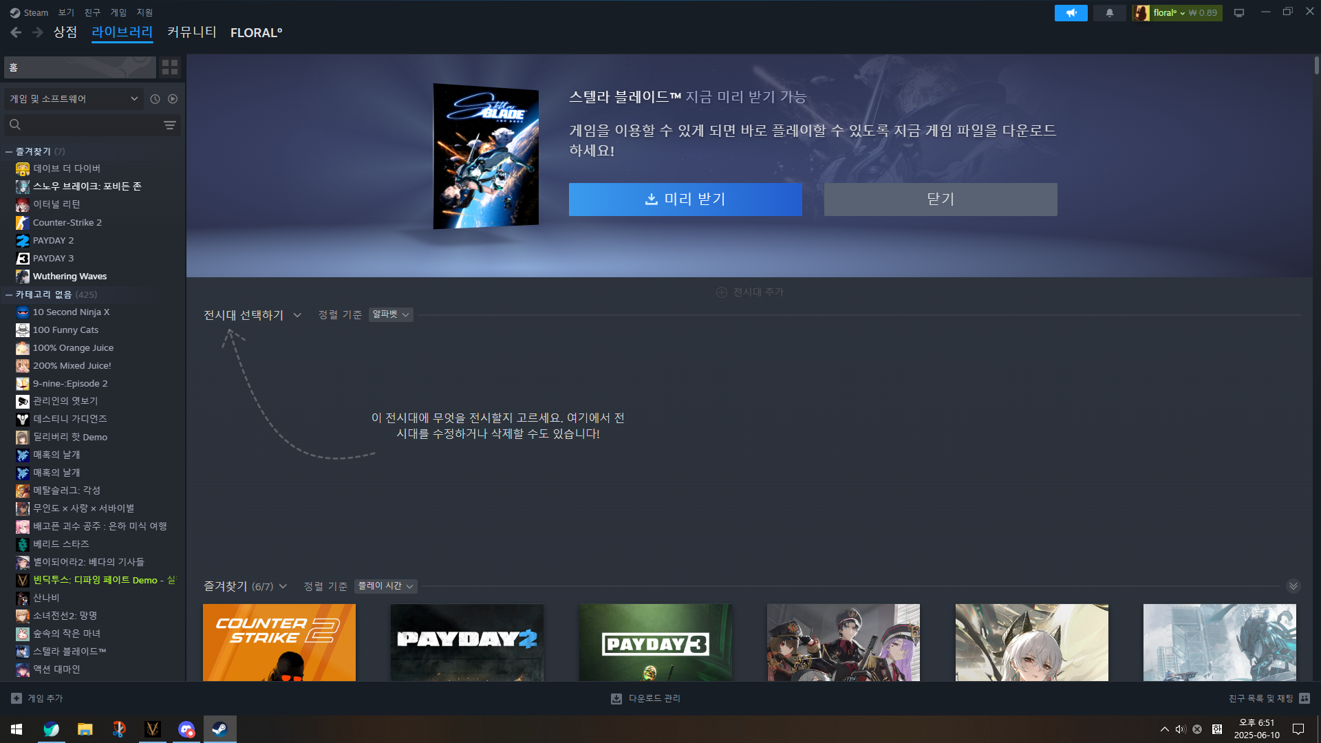
Task: Open the 게임 (Games) menu
Action: pyautogui.click(x=118, y=13)
